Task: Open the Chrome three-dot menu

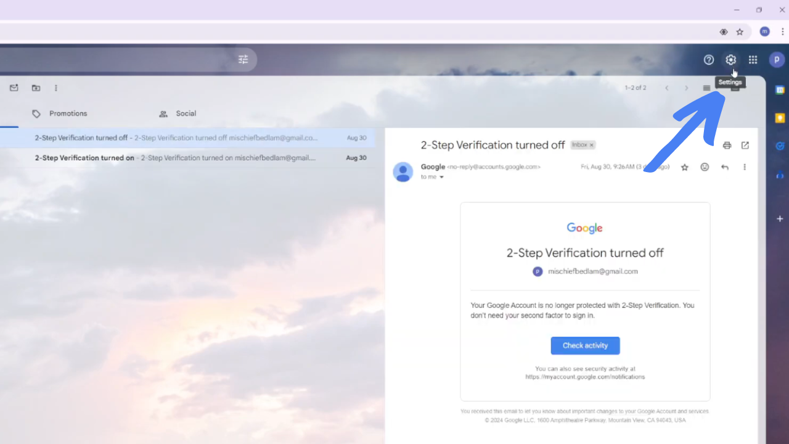Action: (x=782, y=31)
